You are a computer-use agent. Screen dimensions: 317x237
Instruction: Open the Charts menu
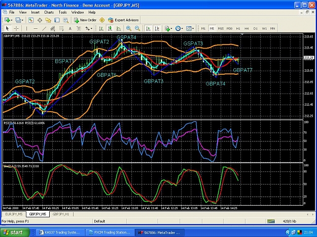tap(49, 12)
